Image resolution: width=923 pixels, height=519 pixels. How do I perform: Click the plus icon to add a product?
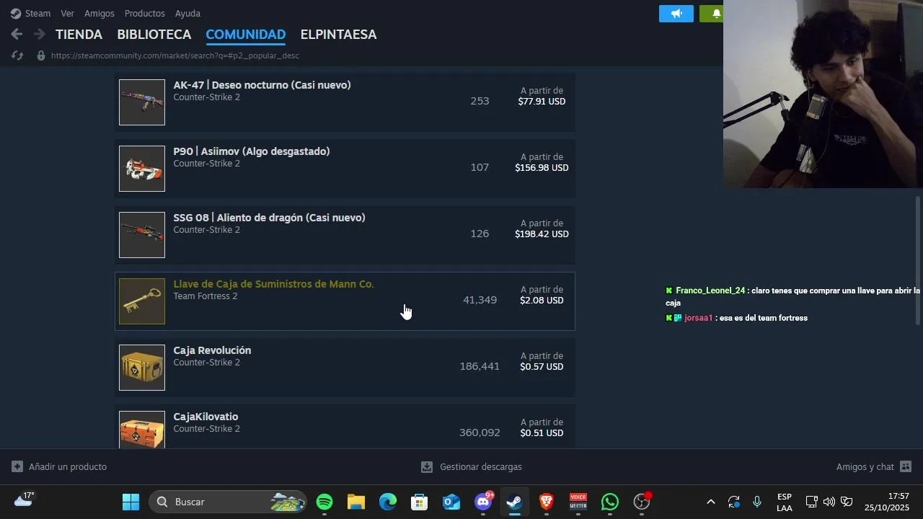point(17,466)
